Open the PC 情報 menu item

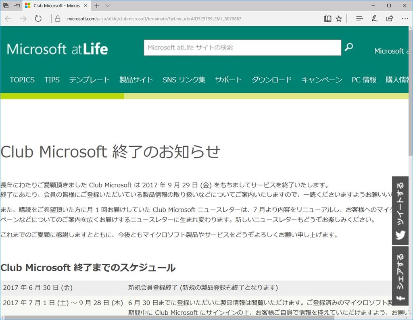(x=364, y=80)
